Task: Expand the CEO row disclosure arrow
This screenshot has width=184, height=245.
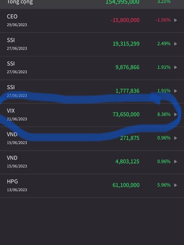Action: coord(176,20)
